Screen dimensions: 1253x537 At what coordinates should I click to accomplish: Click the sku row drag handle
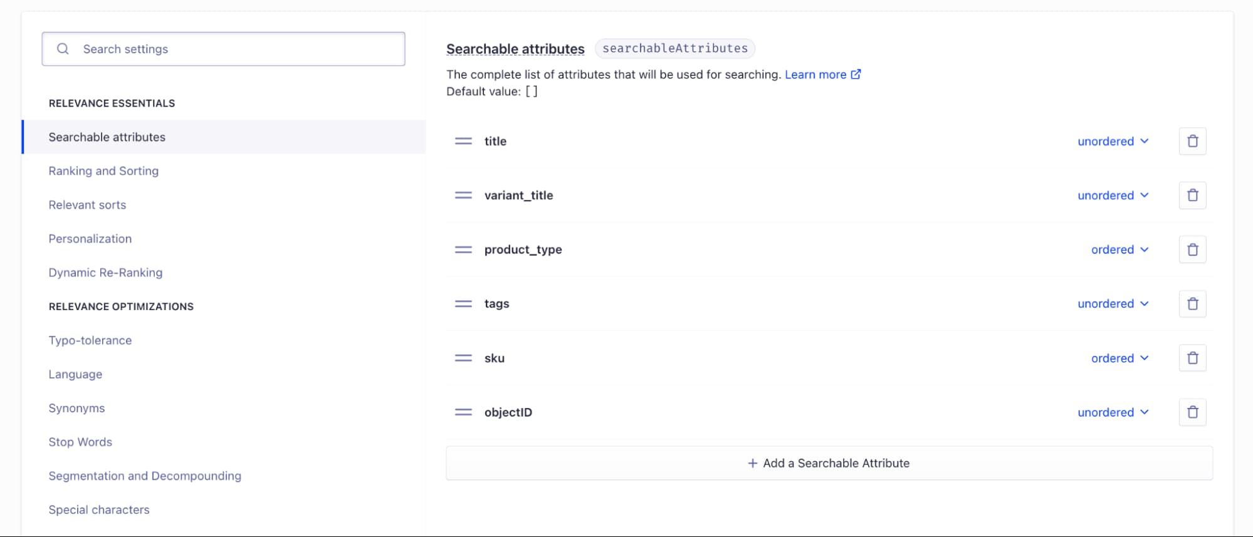click(463, 358)
